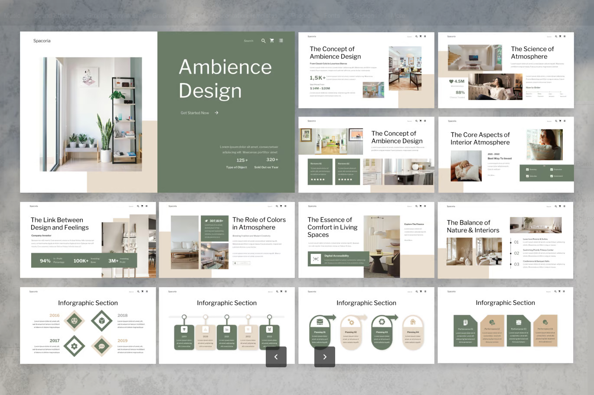594x395 pixels.
Task: Select the 2019 chat bubble diamond icon
Action: [101, 346]
